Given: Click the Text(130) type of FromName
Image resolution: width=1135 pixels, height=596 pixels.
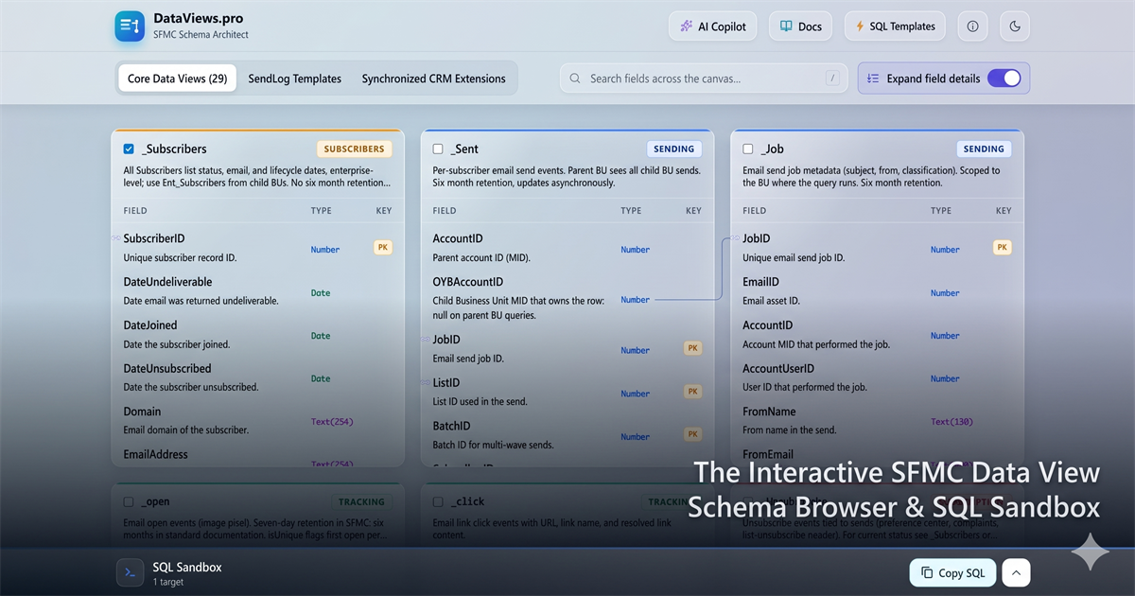Looking at the screenshot, I should coord(952,422).
